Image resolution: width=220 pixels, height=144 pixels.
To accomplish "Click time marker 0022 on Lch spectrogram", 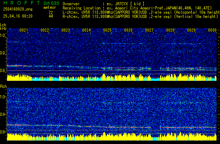I will pos(45,30).
